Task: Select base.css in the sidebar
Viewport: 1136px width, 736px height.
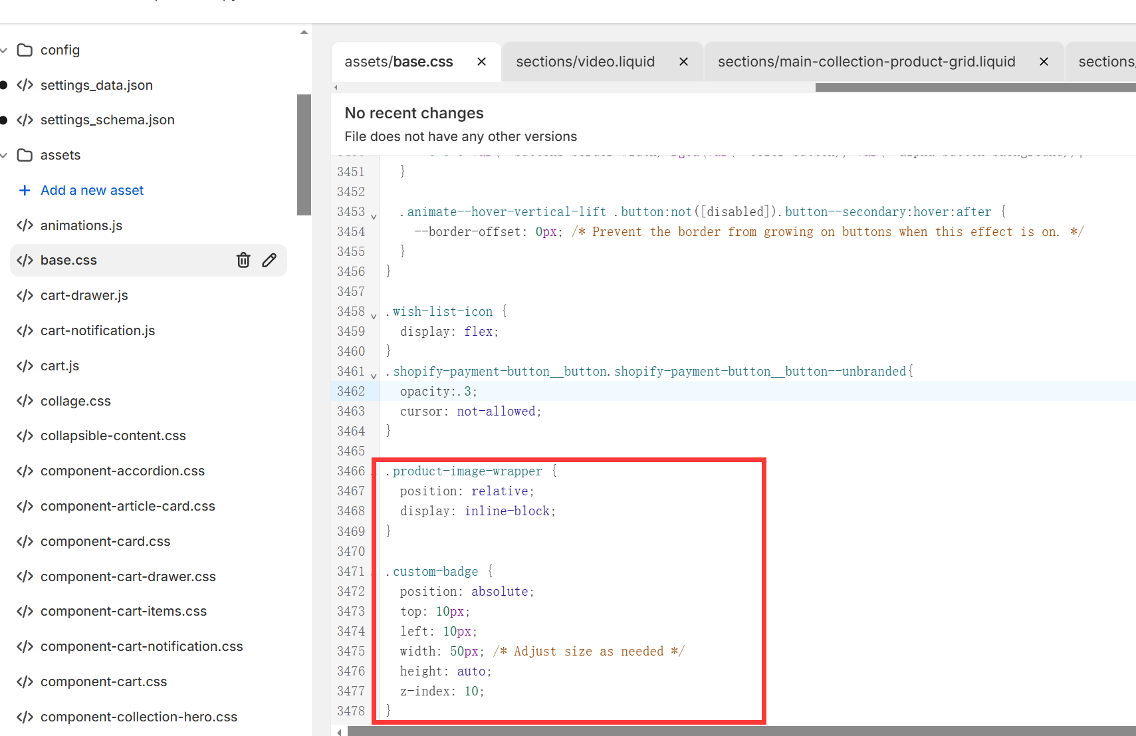Action: click(68, 260)
